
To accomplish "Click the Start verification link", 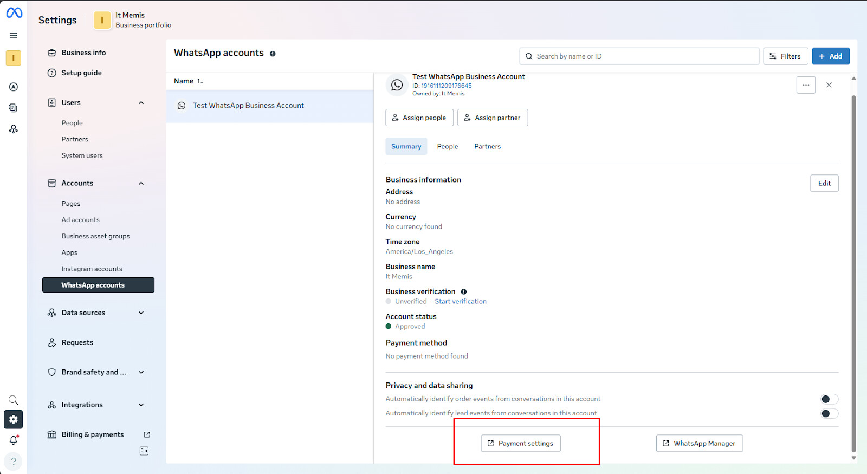I will point(461,302).
